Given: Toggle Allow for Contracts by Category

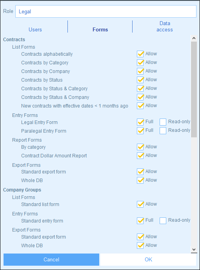Looking at the screenshot, I should tap(140, 62).
